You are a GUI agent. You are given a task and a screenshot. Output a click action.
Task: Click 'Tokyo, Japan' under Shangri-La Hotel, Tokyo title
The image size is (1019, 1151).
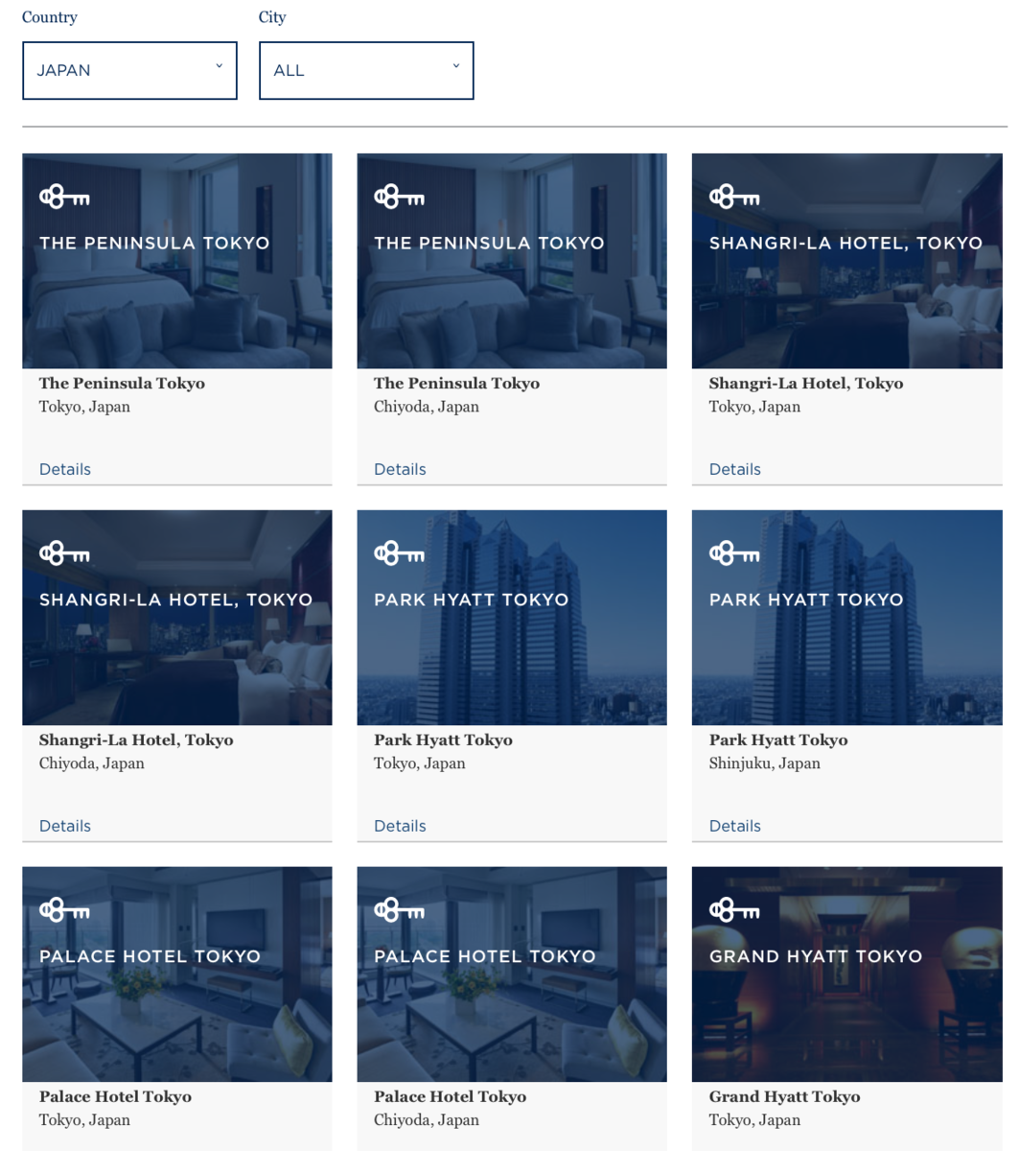click(754, 407)
